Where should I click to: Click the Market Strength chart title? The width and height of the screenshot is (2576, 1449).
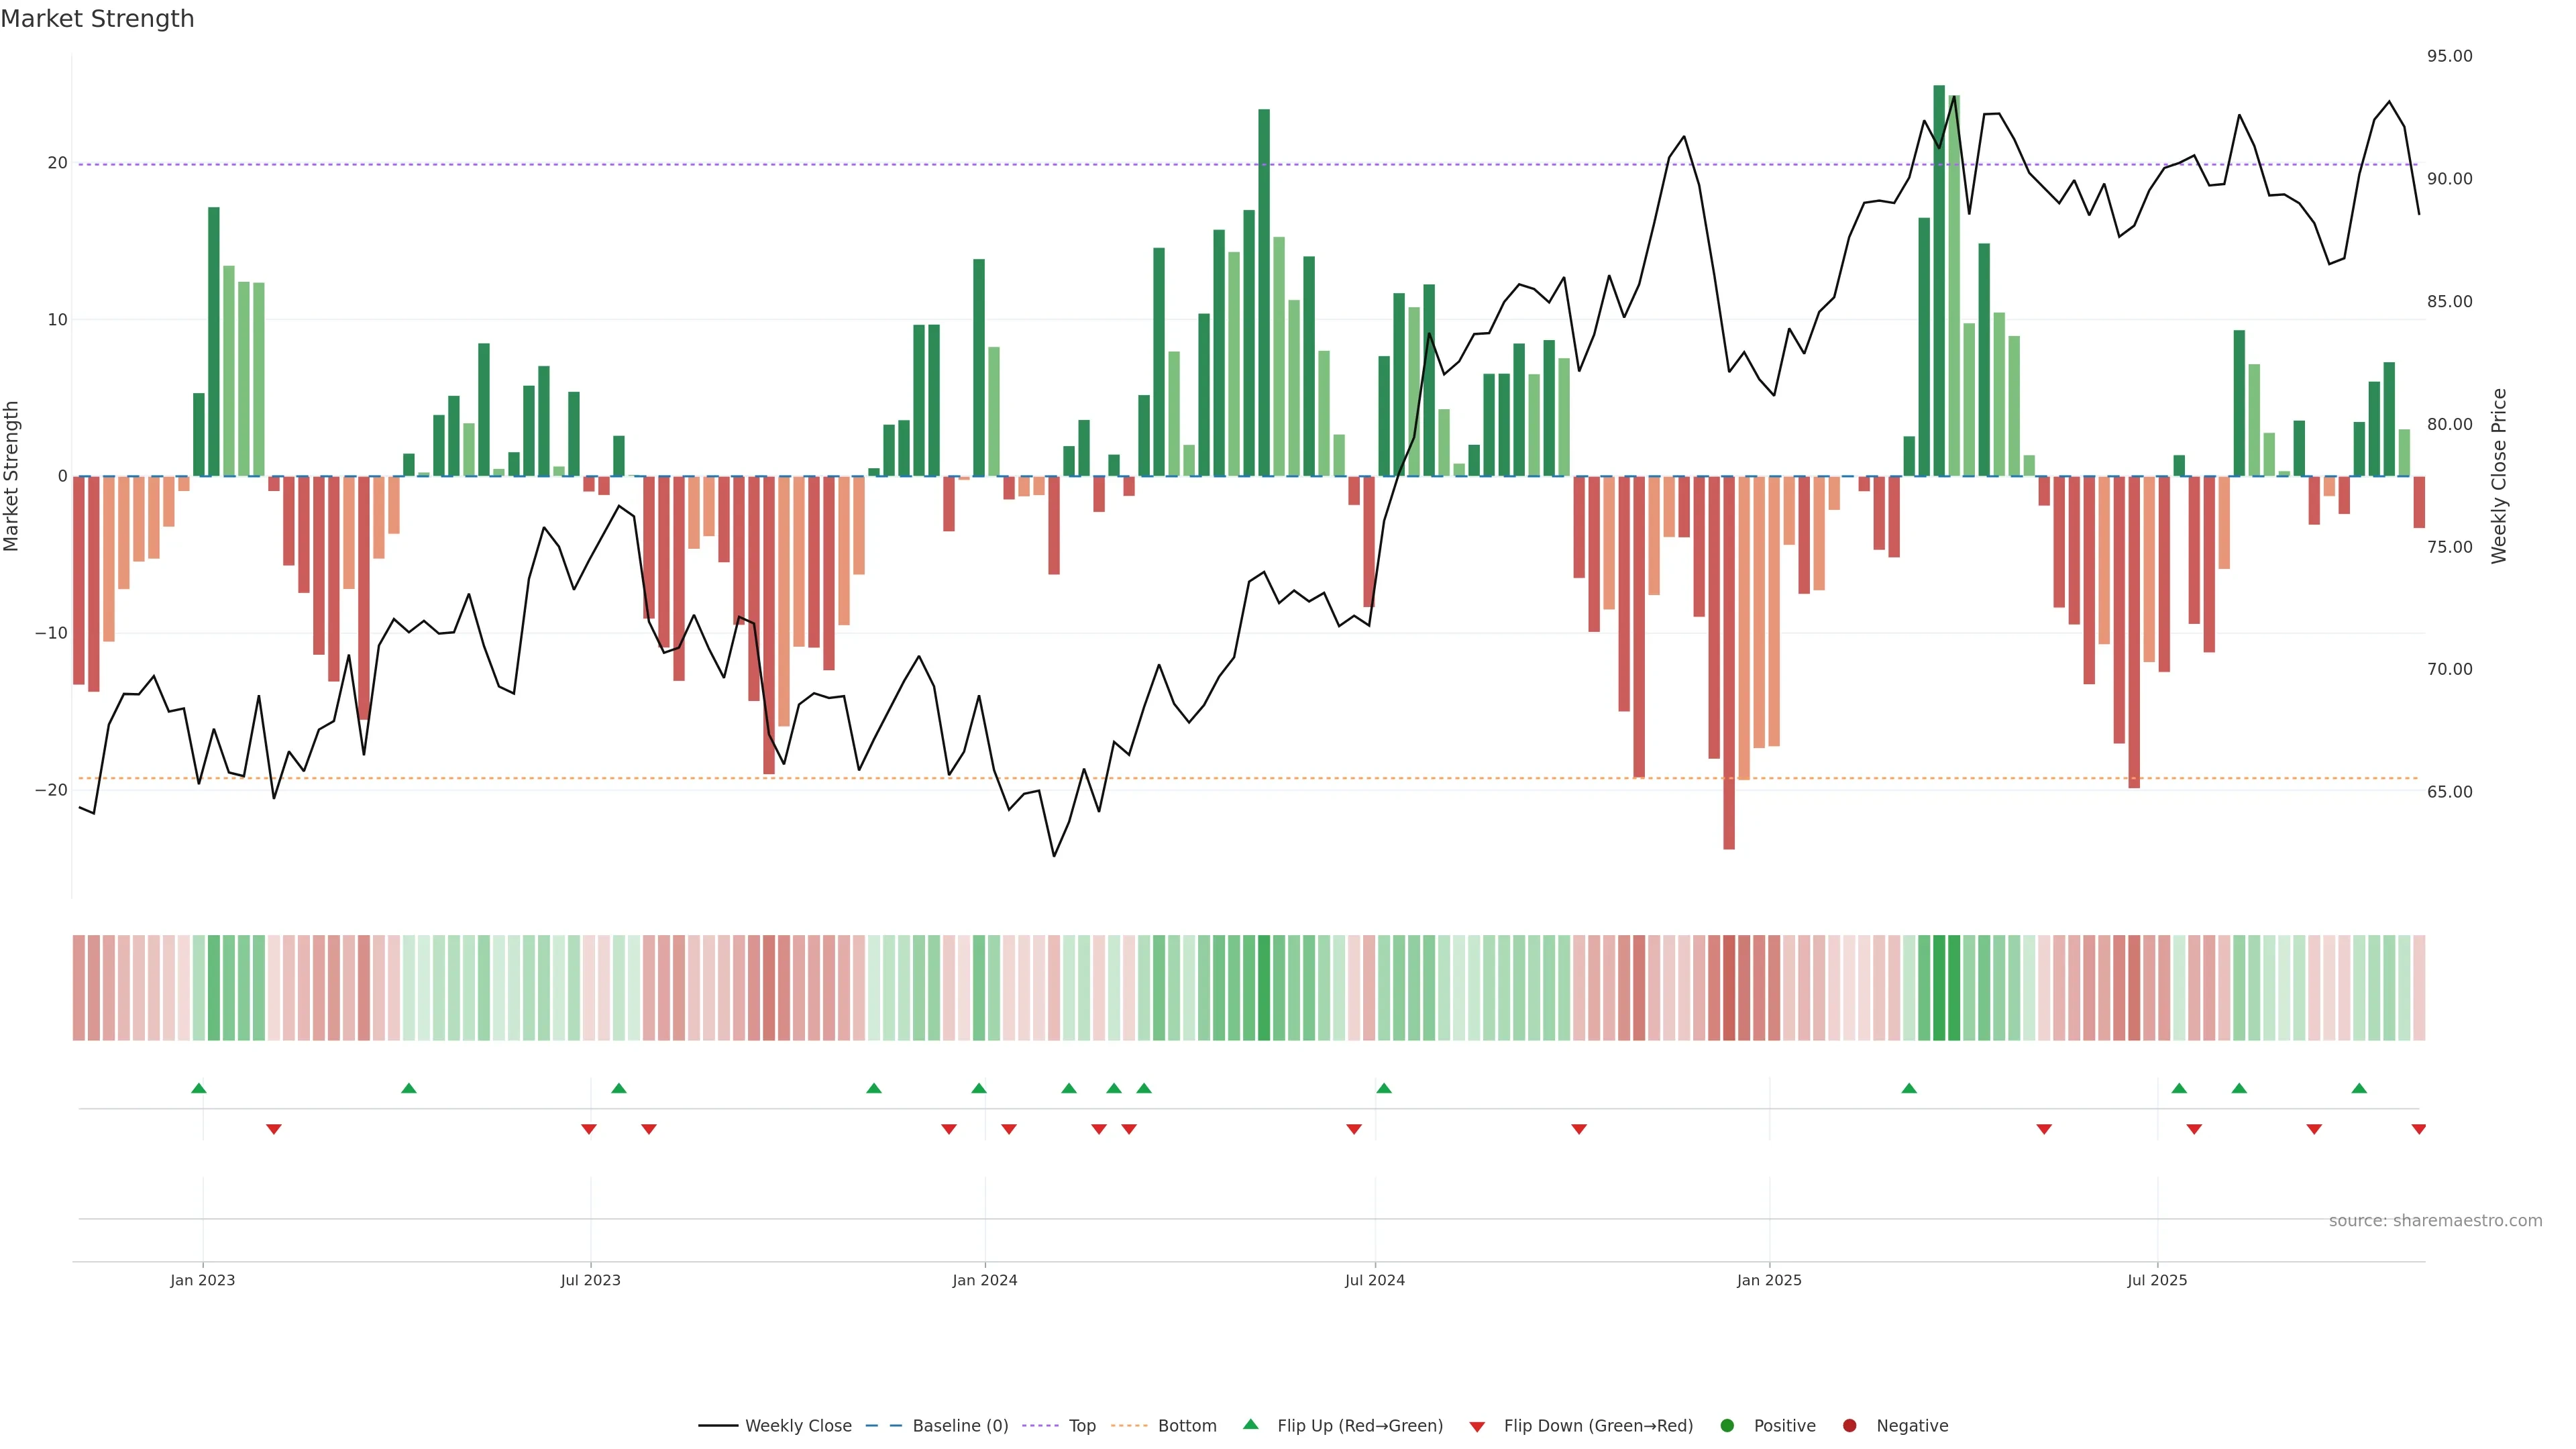pyautogui.click(x=97, y=19)
